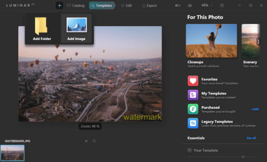Open the Legacy Templates blue icon

click(x=193, y=123)
